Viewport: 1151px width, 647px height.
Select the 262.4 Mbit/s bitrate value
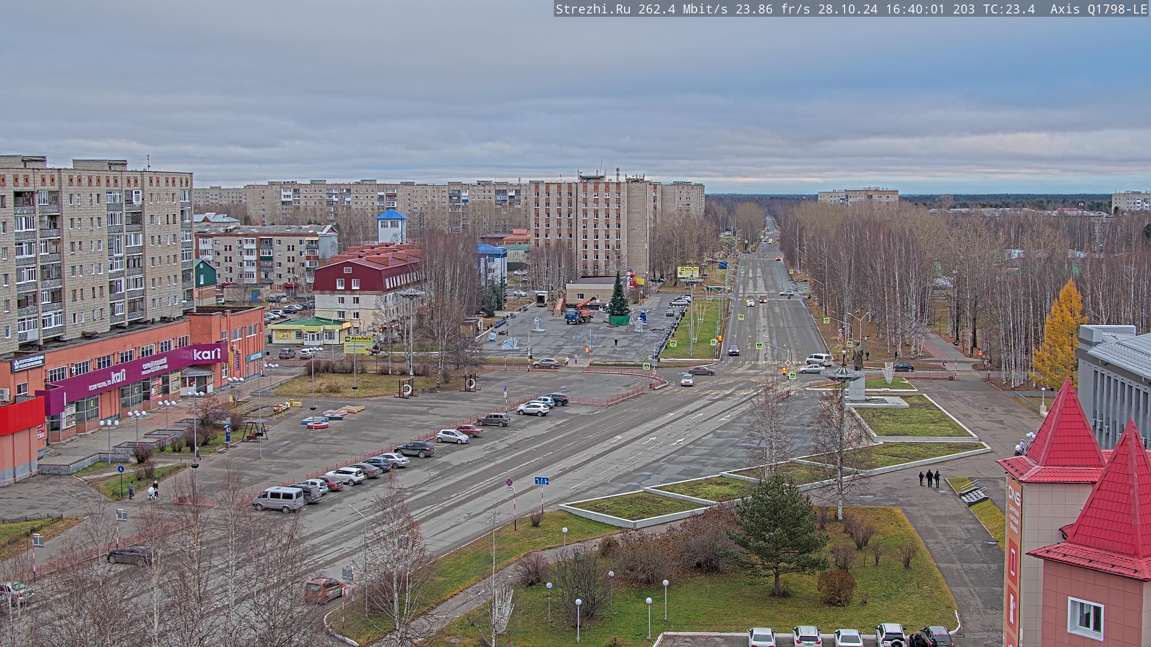click(683, 9)
